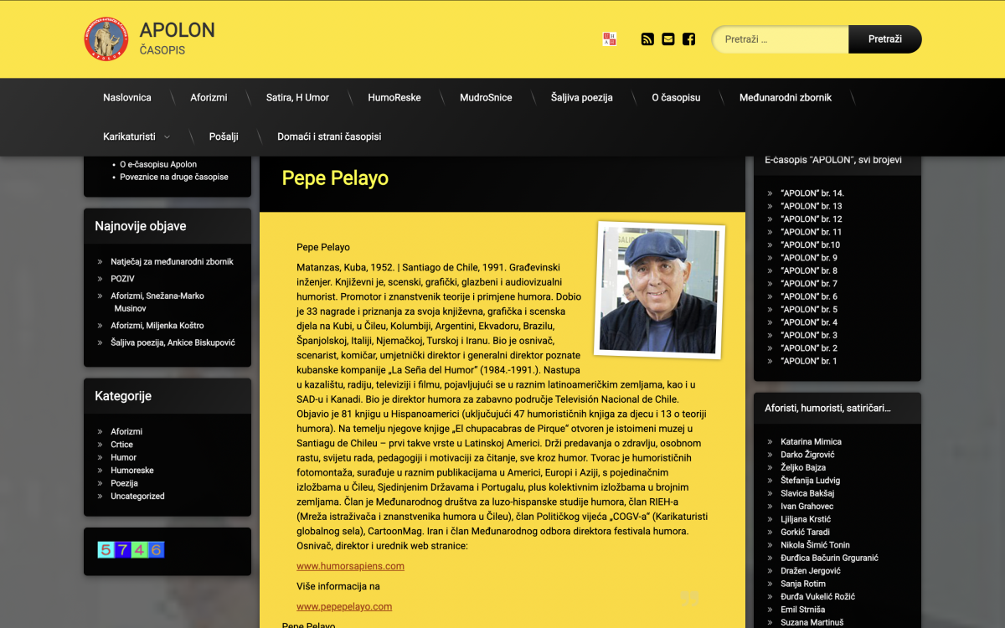1005x628 pixels.
Task: Open Natječaj za međunarodni zbornik post
Action: (x=172, y=262)
